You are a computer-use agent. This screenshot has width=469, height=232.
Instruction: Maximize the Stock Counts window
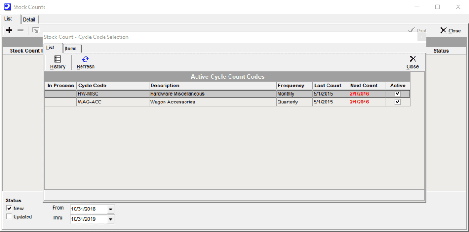(437, 7)
